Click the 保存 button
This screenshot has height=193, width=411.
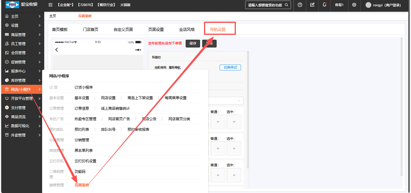point(193,43)
